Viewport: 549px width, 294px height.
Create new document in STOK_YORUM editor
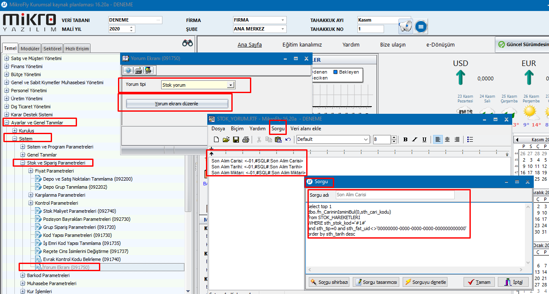point(217,140)
